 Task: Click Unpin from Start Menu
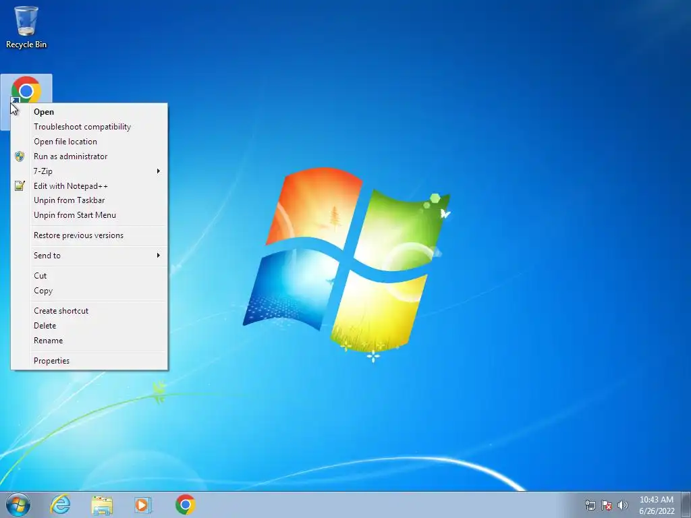(90, 215)
